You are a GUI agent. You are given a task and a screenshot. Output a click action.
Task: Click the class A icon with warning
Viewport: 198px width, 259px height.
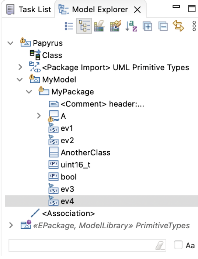(x=53, y=116)
